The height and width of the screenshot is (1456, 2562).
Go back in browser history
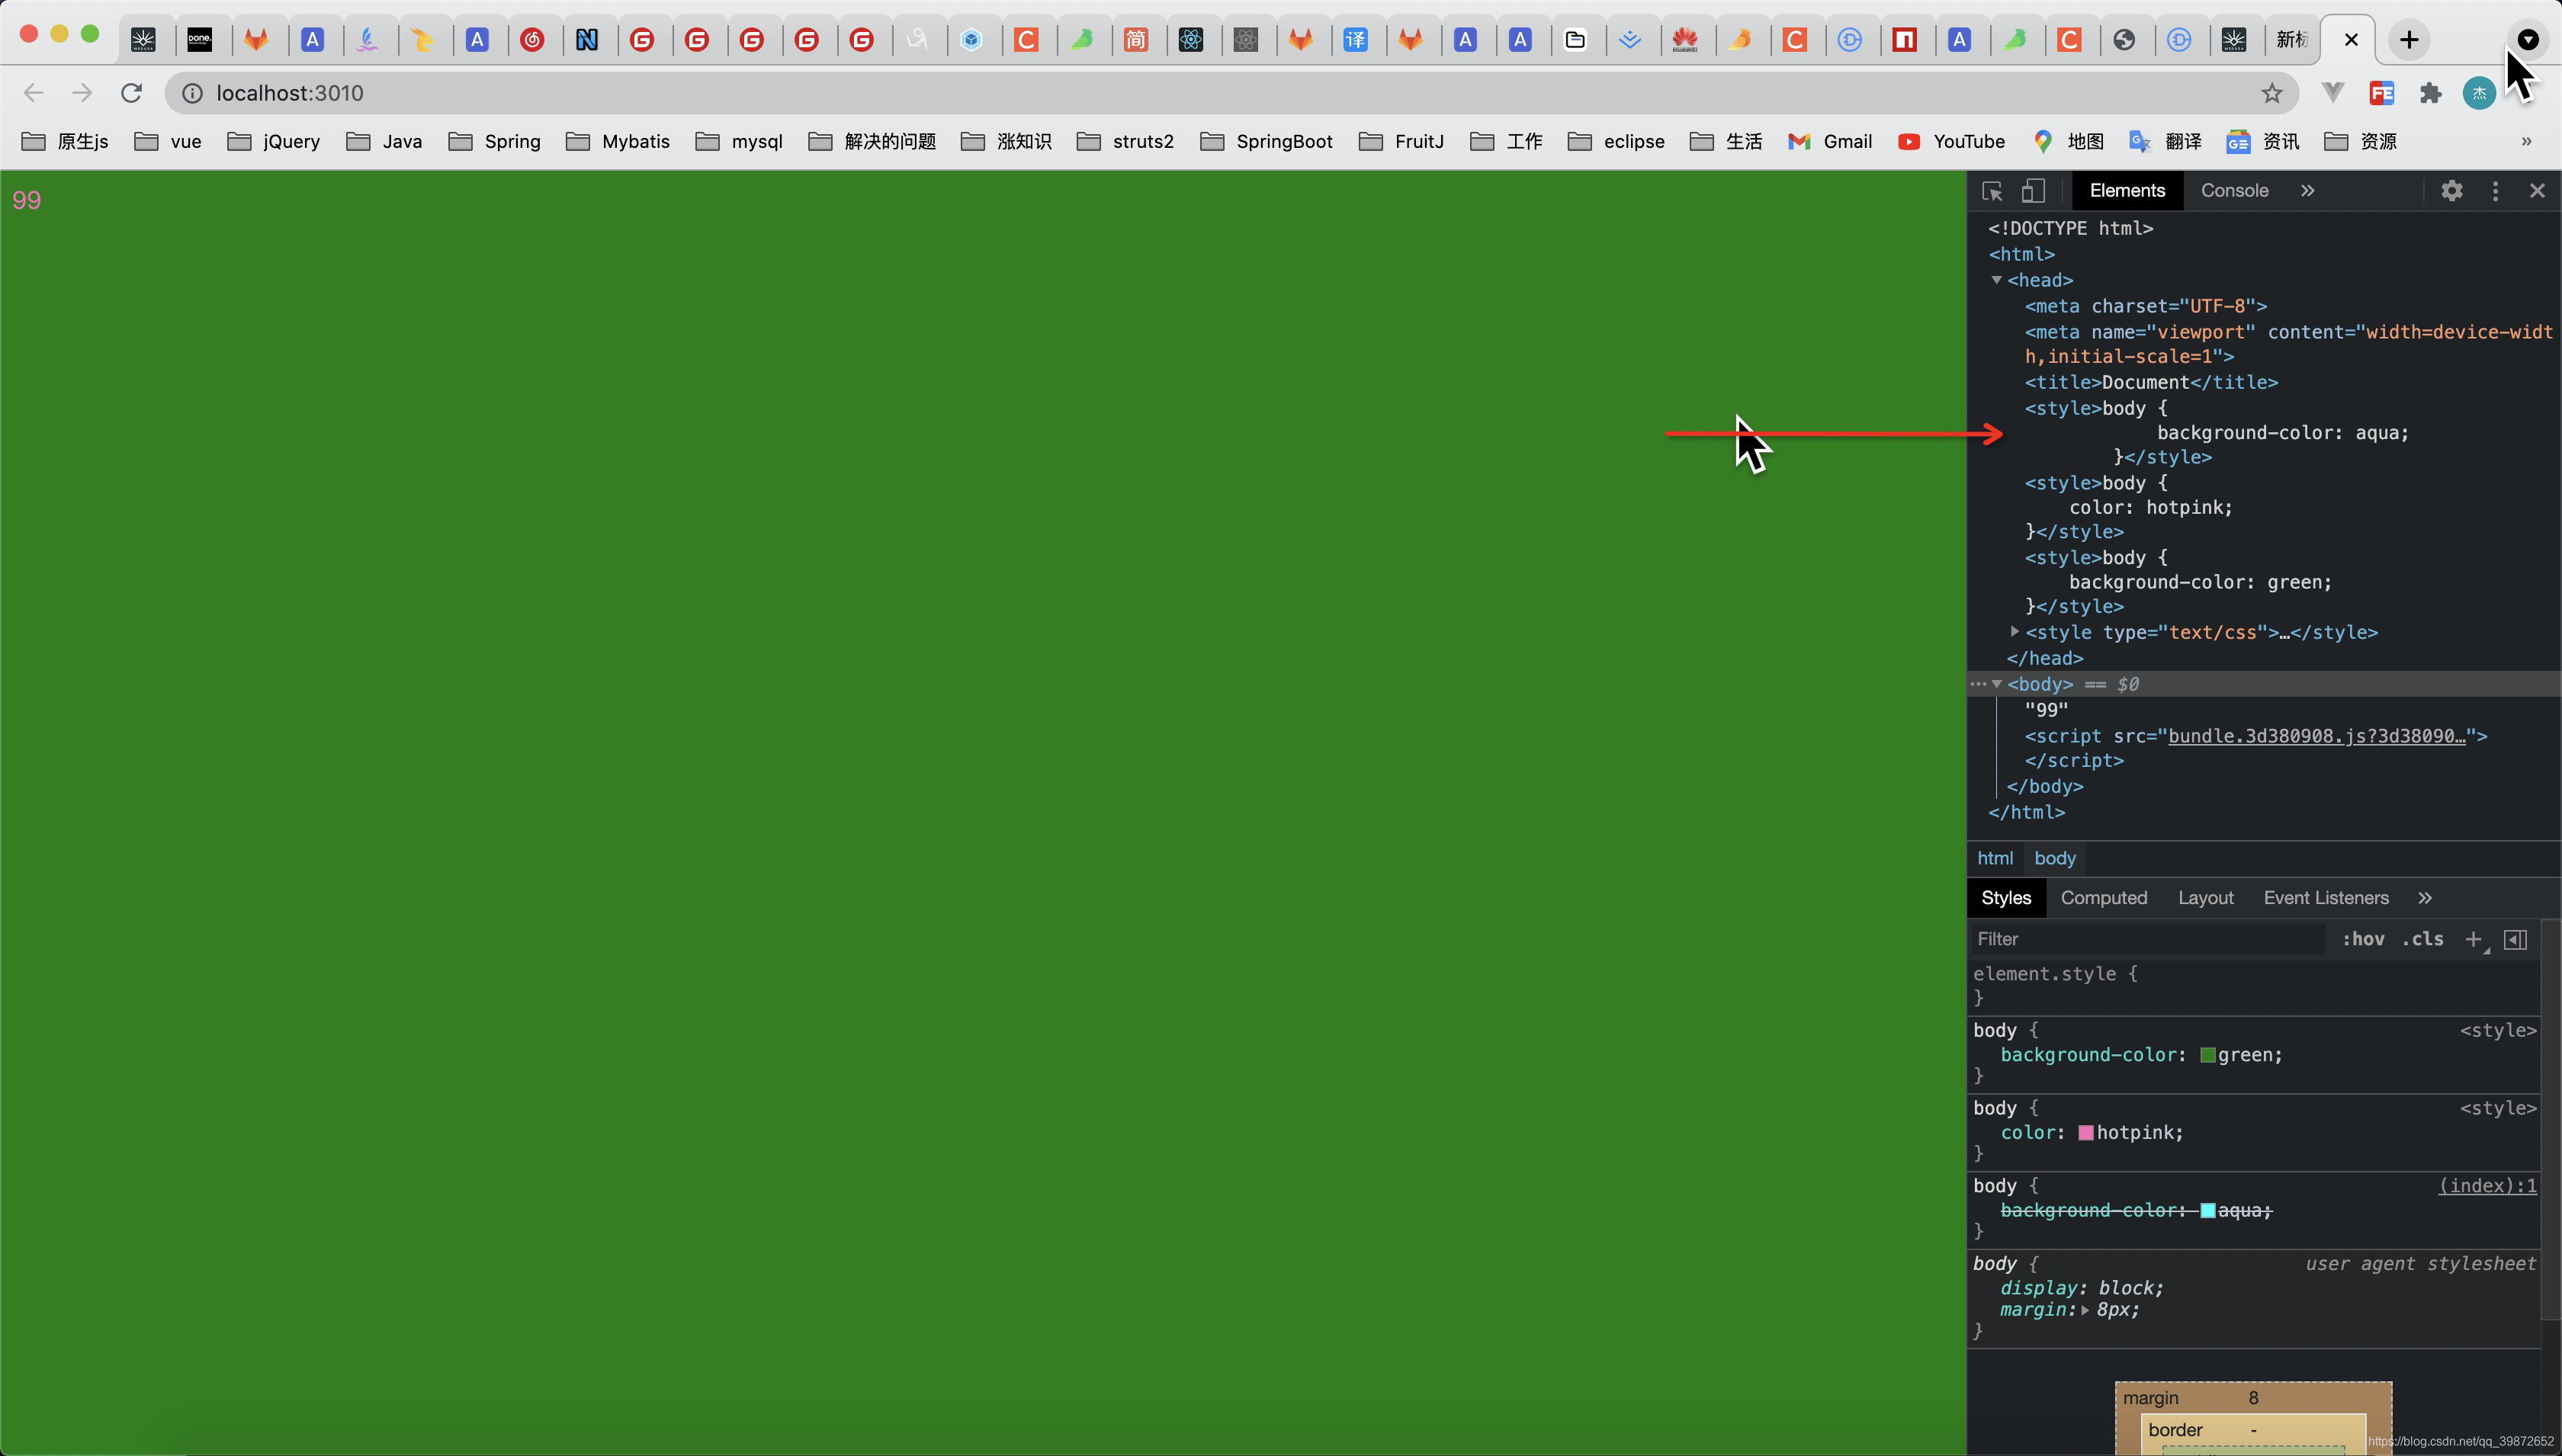[x=33, y=93]
